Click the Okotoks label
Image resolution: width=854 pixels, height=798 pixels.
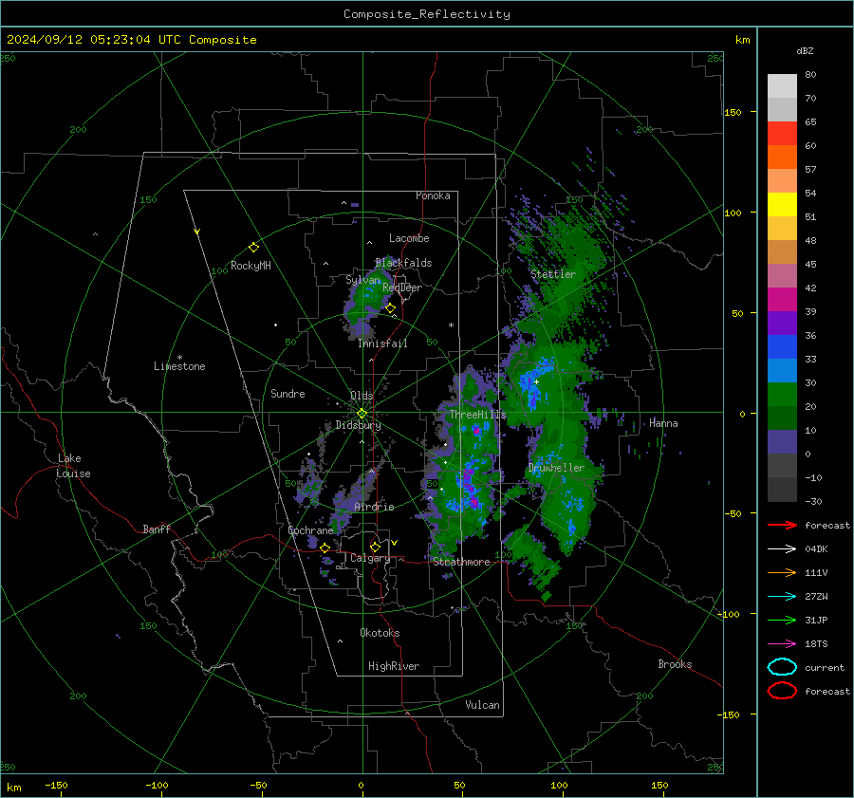[x=380, y=633]
